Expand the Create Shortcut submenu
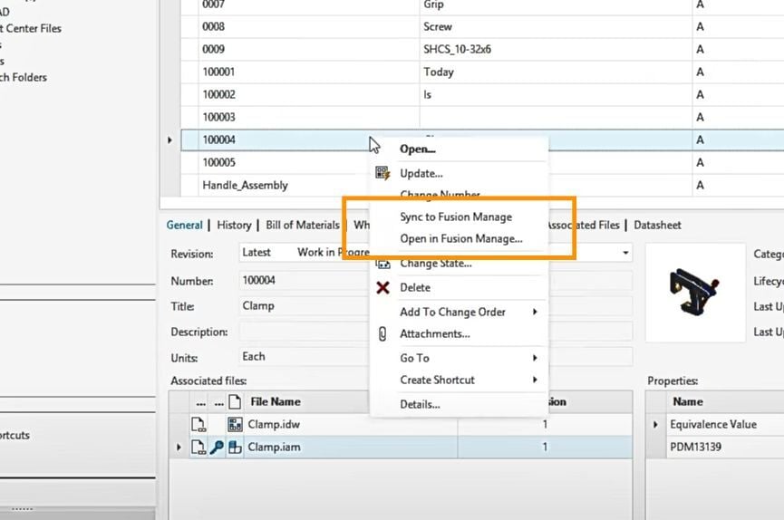The image size is (784, 520). [535, 380]
